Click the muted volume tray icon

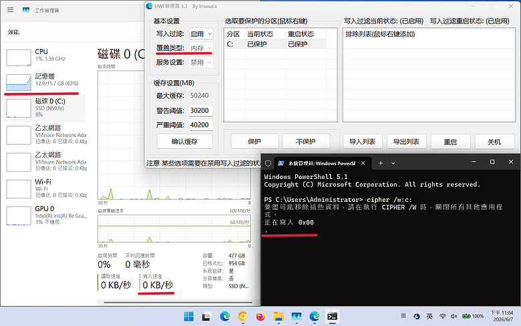coord(454,317)
